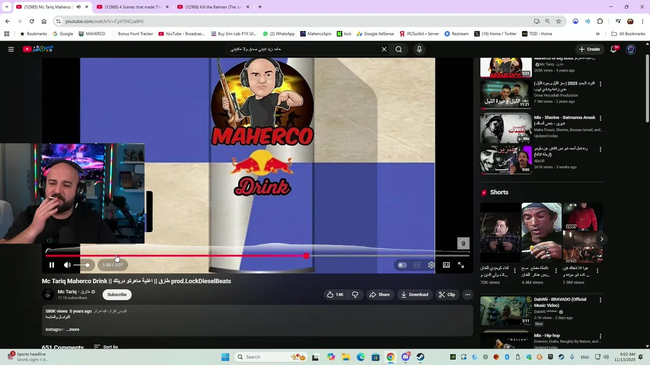Open the DabWii BRAVADO video thumbnail
The height and width of the screenshot is (365, 650).
click(506, 311)
